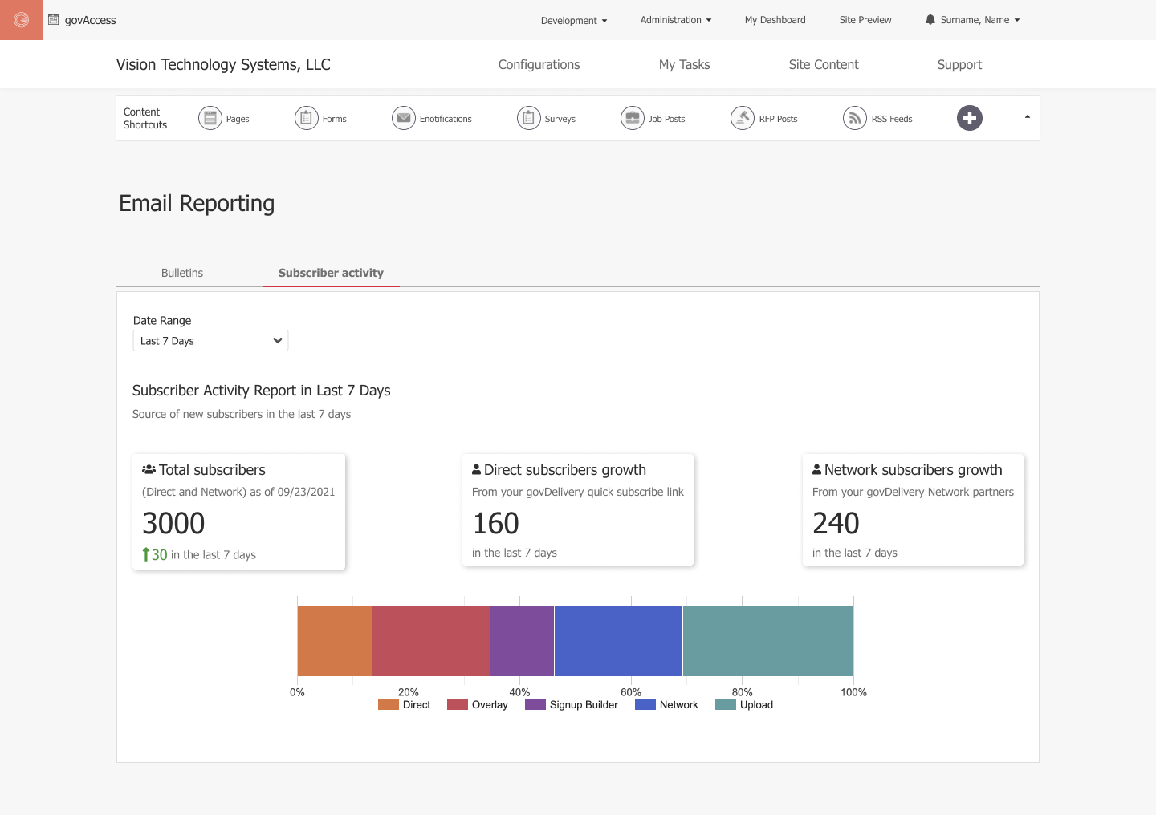Open the Surveys clipboard icon
This screenshot has height=815, width=1156.
pos(529,117)
